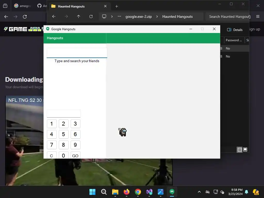Open the clock showing 9:58 PM
Screen dimensions: 264x198
(x=236, y=192)
